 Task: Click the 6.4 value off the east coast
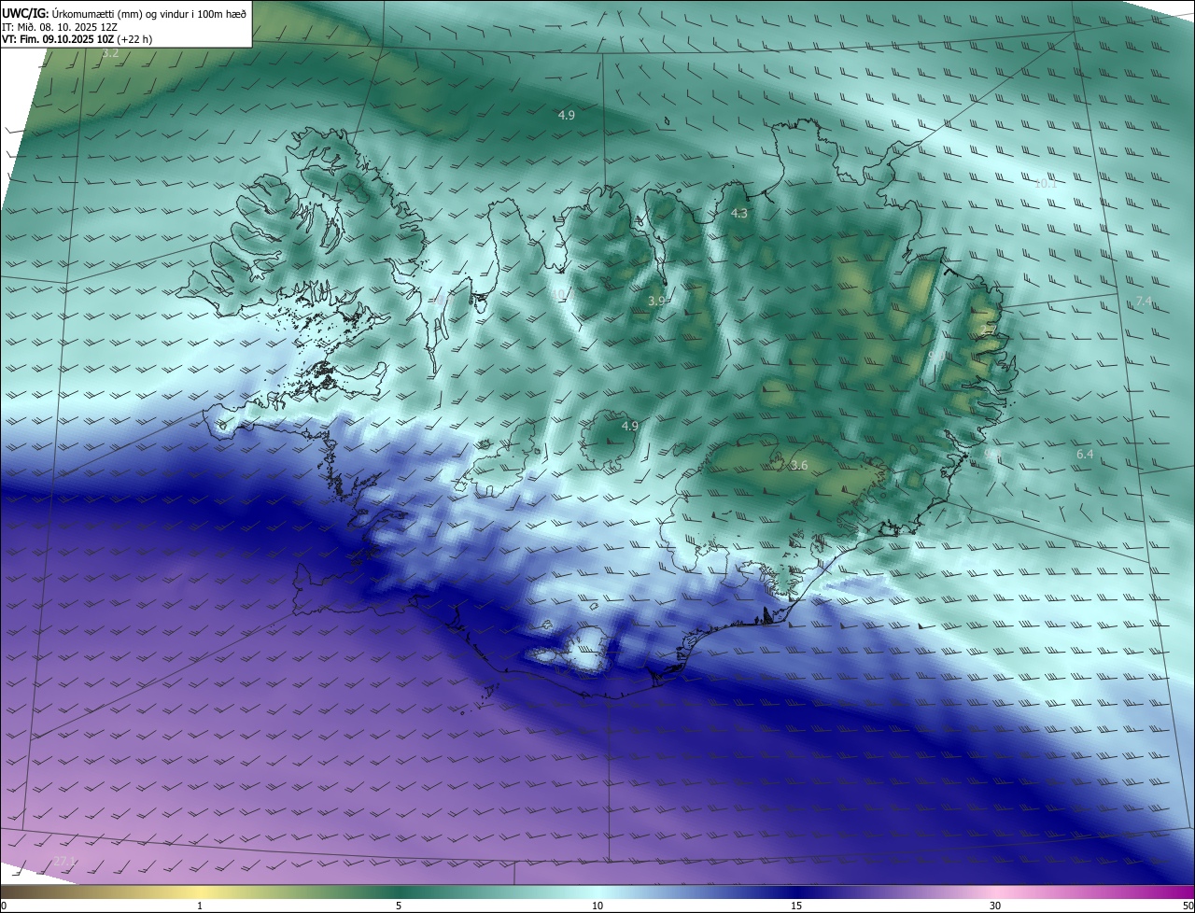(1084, 455)
